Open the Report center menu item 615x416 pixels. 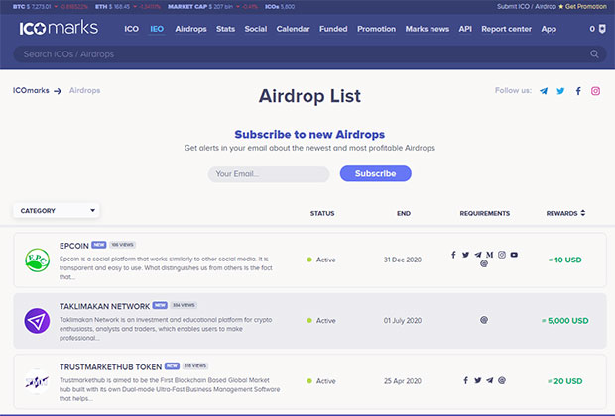[x=506, y=29]
